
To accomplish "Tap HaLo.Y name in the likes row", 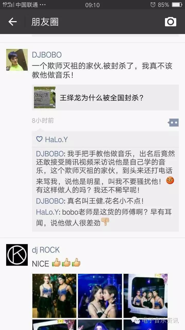I will pos(56,139).
